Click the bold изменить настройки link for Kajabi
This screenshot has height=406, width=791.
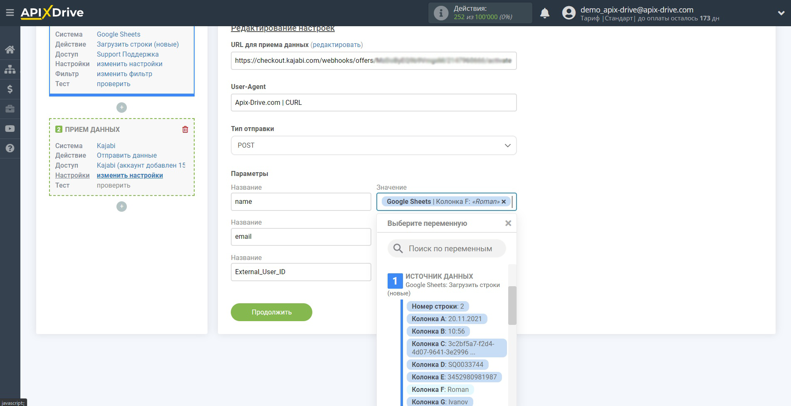click(130, 175)
